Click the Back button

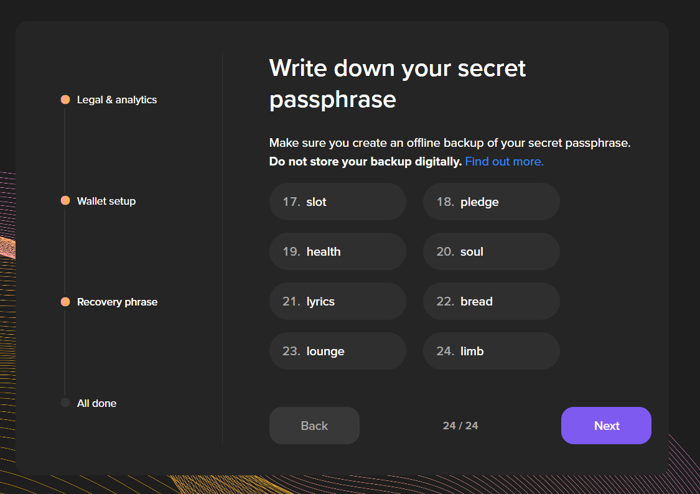pos(314,426)
